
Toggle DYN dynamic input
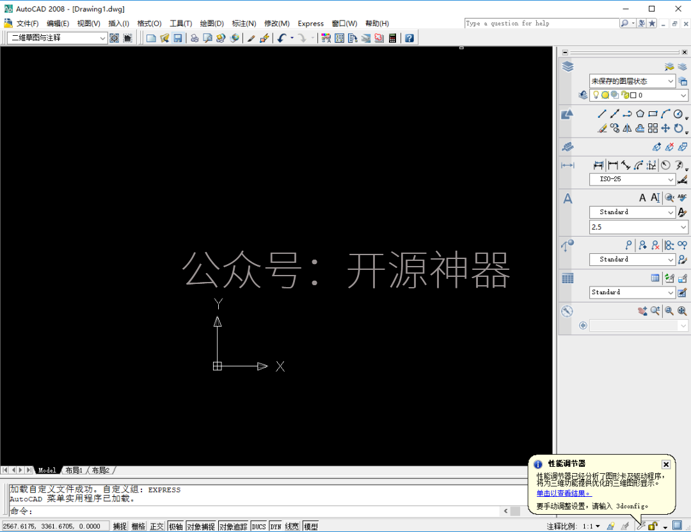[276, 526]
